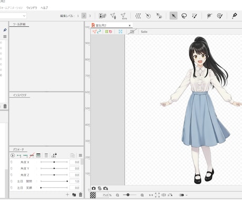Image resolution: width=242 pixels, height=200 pixels.
Task: Toggle the display switch in the status bar
Action: (181, 195)
